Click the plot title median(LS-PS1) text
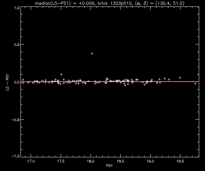 [x=110, y=3]
